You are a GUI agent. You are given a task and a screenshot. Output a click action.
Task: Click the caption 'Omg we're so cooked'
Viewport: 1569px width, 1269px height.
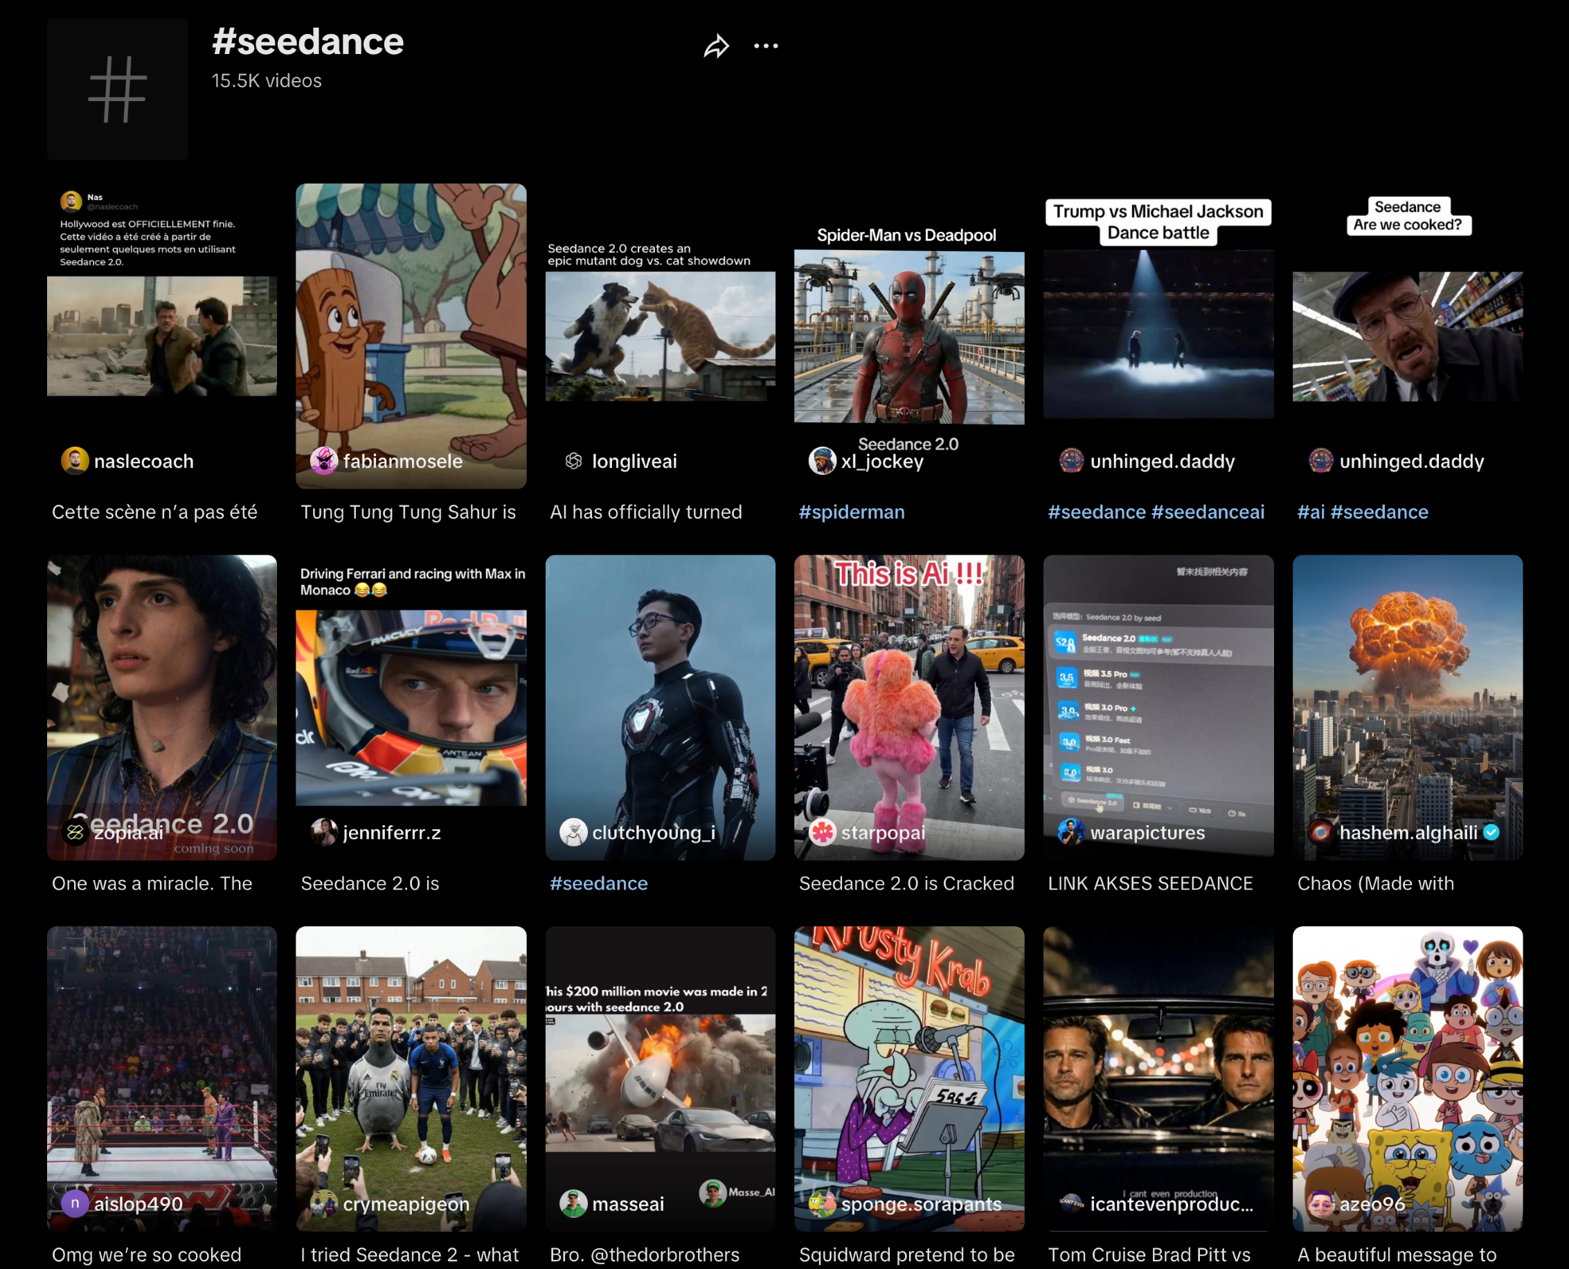click(x=146, y=1255)
